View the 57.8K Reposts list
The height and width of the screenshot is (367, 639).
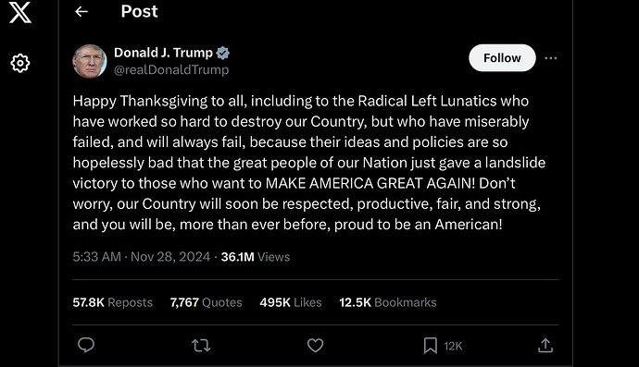112,302
